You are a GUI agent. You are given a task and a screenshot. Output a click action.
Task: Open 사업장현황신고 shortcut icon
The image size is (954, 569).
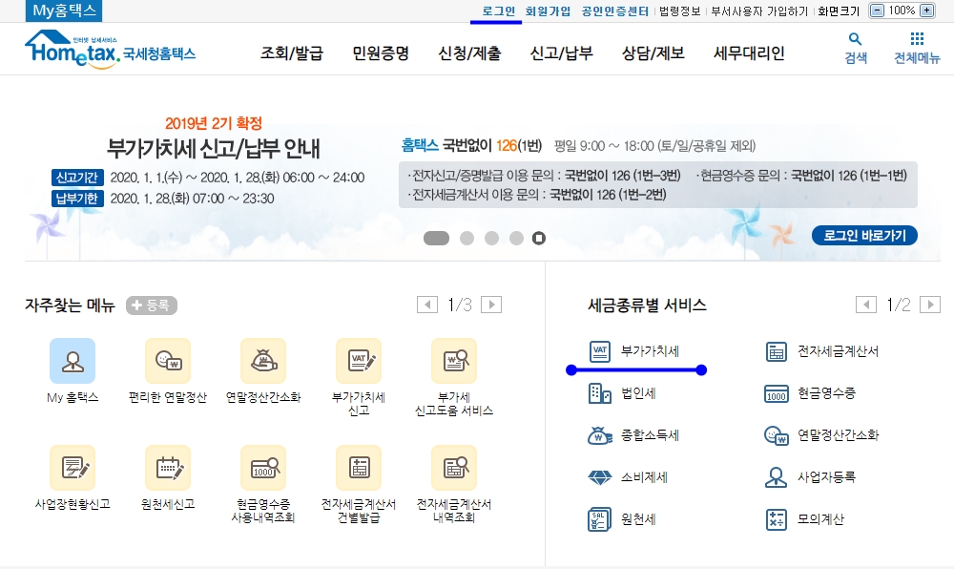pos(73,468)
